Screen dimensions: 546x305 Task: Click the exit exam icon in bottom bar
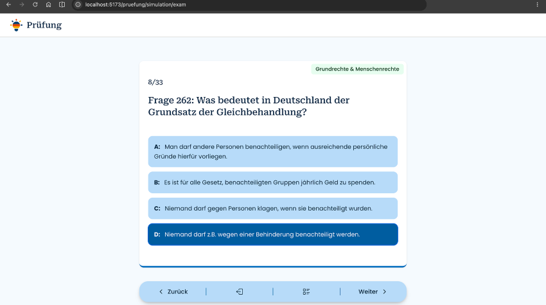click(x=240, y=292)
